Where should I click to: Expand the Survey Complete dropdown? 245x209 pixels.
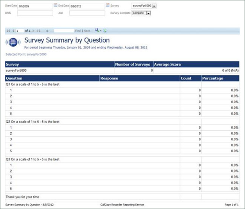[148, 13]
